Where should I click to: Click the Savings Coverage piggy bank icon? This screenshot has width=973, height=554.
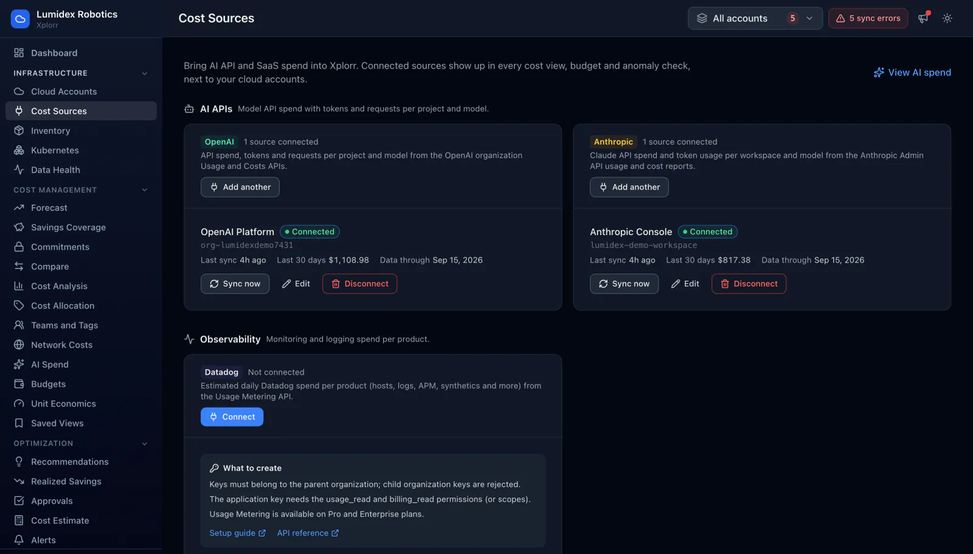pos(19,227)
